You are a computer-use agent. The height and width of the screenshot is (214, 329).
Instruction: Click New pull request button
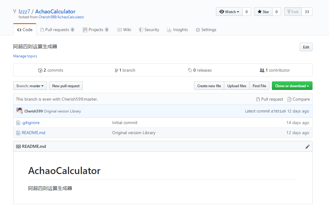(x=66, y=86)
